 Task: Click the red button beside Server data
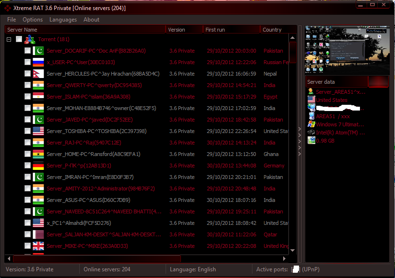378,82
